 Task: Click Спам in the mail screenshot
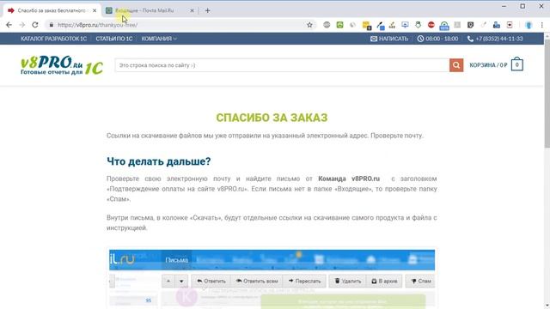click(x=420, y=281)
